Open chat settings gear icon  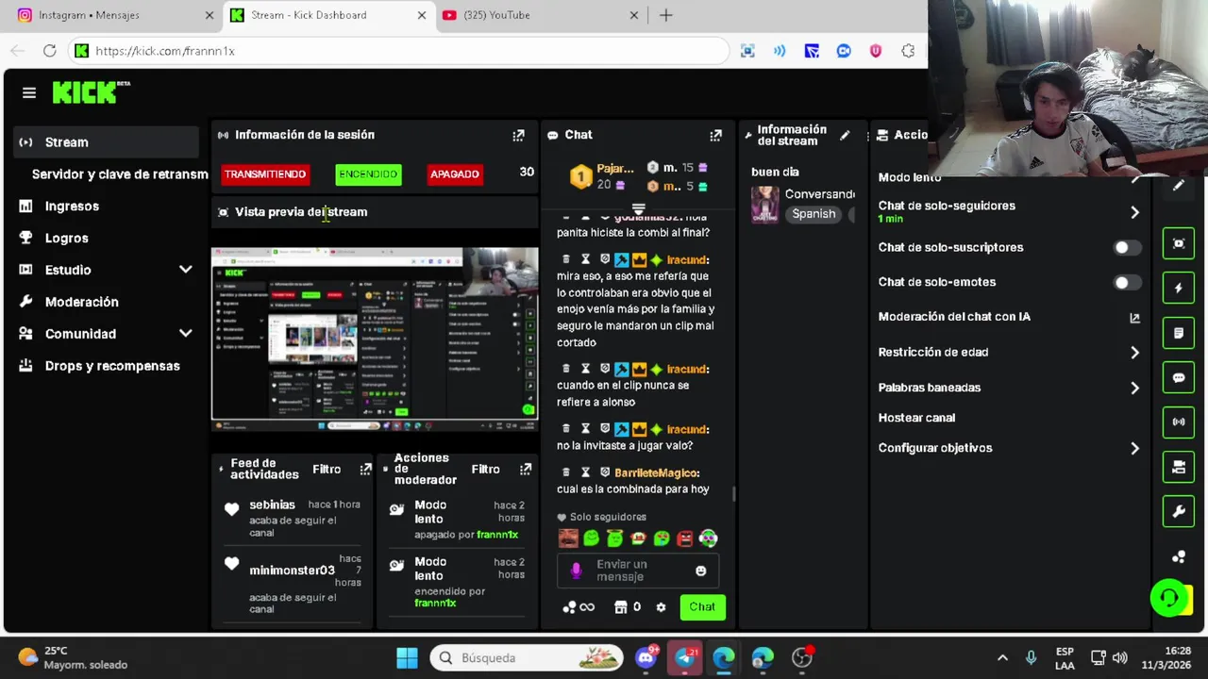(661, 607)
